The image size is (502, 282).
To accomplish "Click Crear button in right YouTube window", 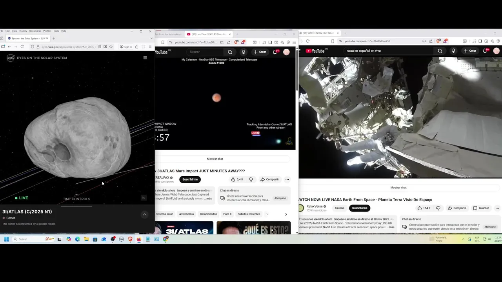I will coord(470,51).
